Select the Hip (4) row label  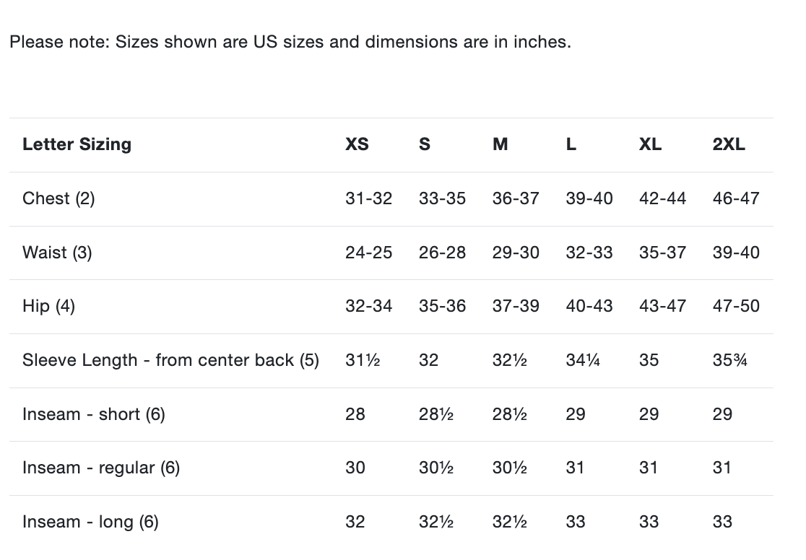pyautogui.click(x=48, y=306)
